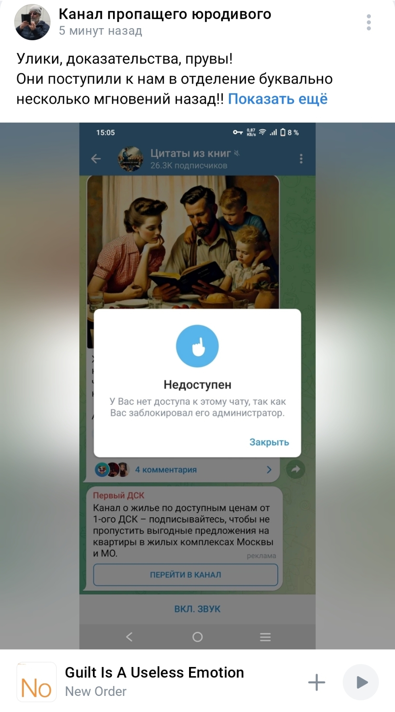
Task: Open the Telegram channel's vertical dots menu
Action: click(301, 159)
